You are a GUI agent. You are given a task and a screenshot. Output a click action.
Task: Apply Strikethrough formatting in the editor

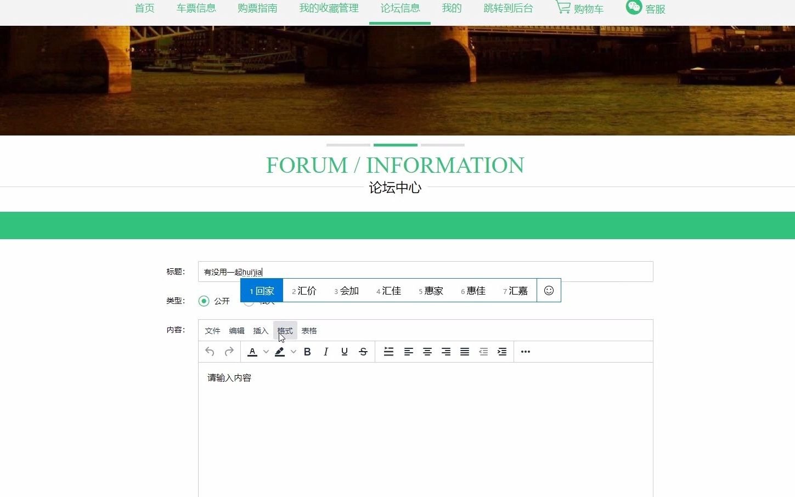pos(363,352)
